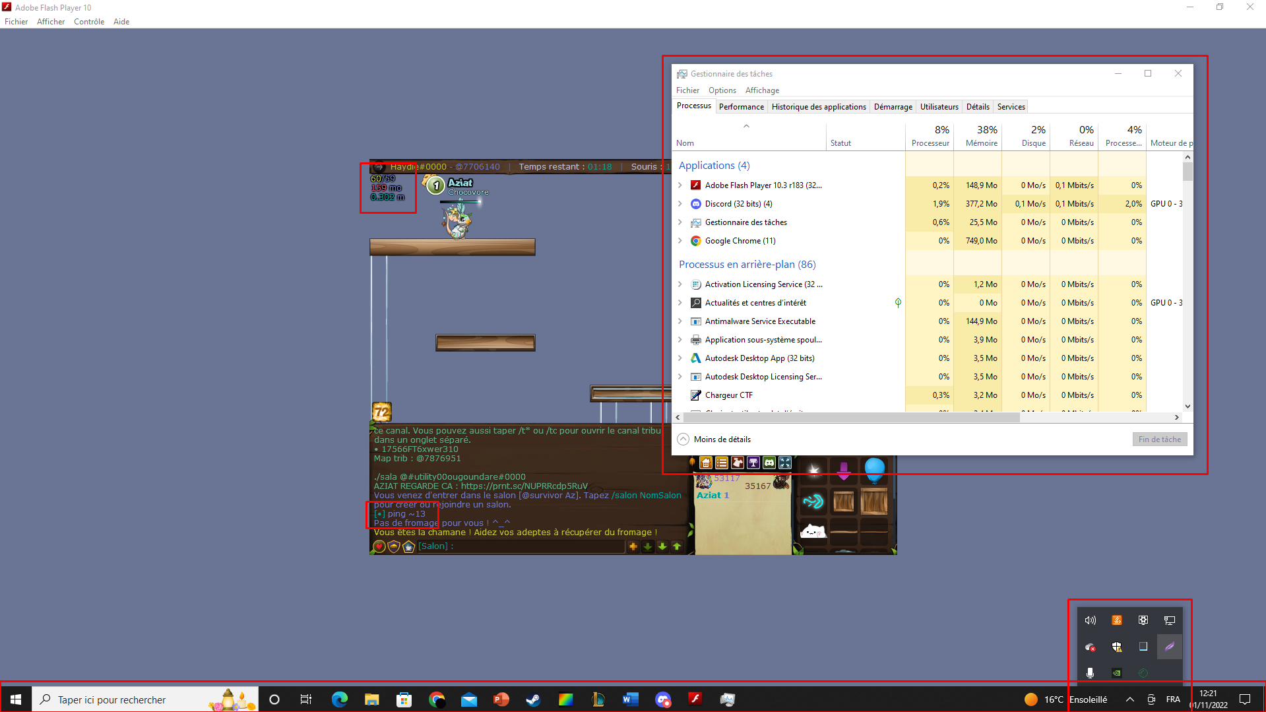This screenshot has height=712, width=1266.
Task: Expand Adobe Flash Player process entry
Action: (680, 185)
